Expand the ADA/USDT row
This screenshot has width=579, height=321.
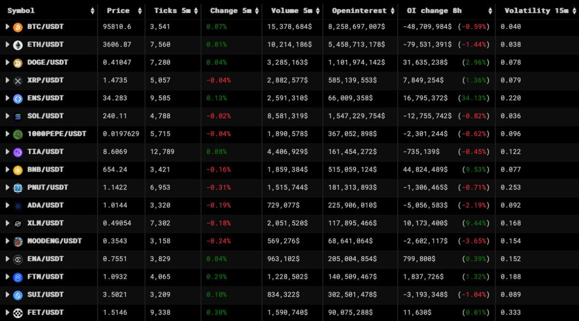[x=7, y=205]
